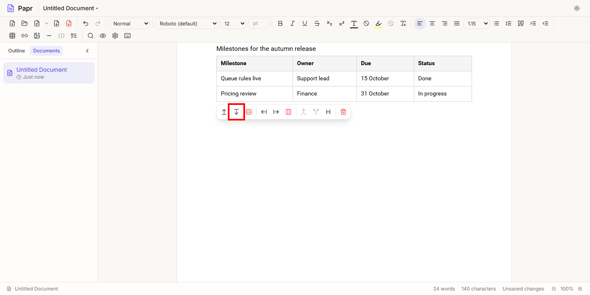Create a new document from the toolbar
Image resolution: width=590 pixels, height=295 pixels.
coord(12,23)
